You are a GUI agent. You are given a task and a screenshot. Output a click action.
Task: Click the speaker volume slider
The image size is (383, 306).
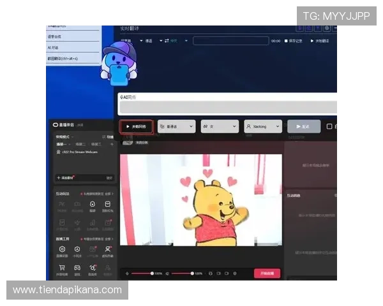(x=183, y=273)
